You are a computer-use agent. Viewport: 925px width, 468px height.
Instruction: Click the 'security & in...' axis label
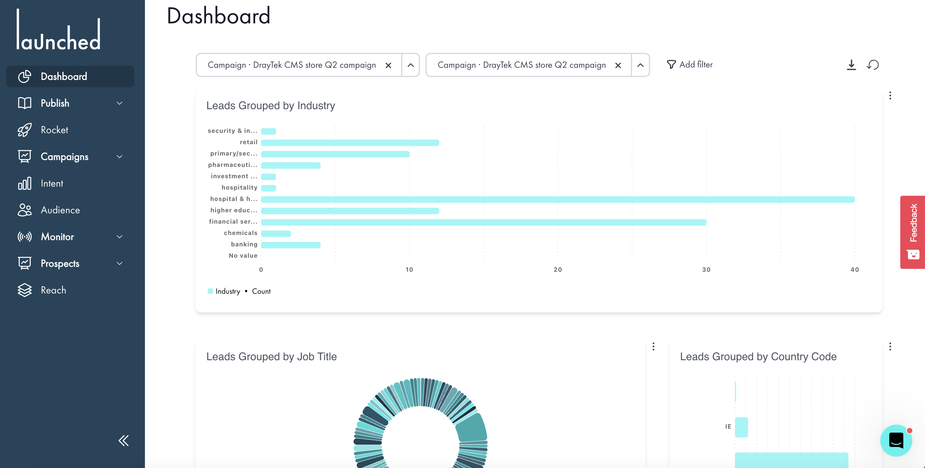tap(232, 131)
